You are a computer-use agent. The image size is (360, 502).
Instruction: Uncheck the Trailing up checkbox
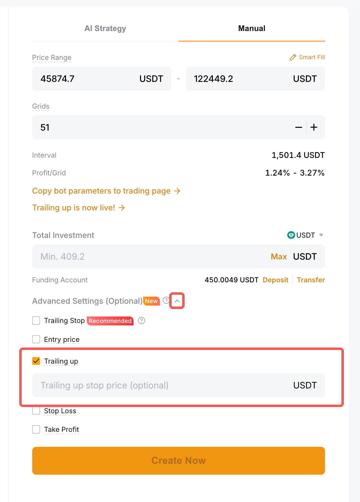click(x=36, y=361)
